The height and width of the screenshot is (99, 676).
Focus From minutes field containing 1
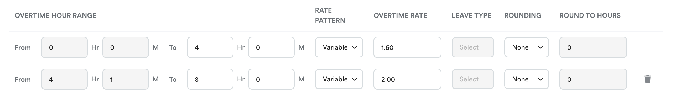[x=125, y=79]
